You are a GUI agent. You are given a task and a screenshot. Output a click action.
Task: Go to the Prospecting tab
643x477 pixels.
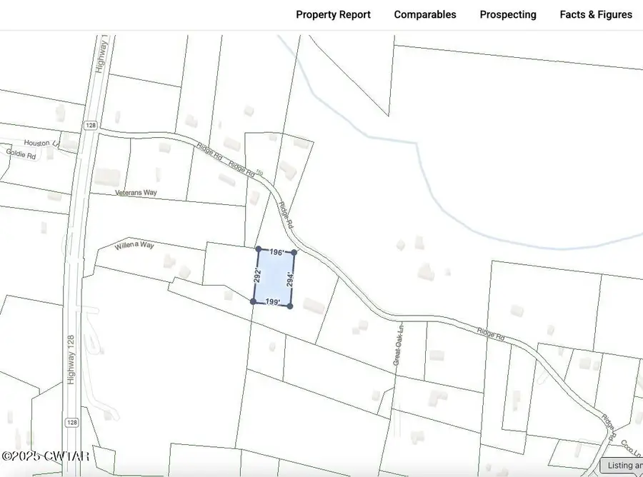tap(508, 14)
